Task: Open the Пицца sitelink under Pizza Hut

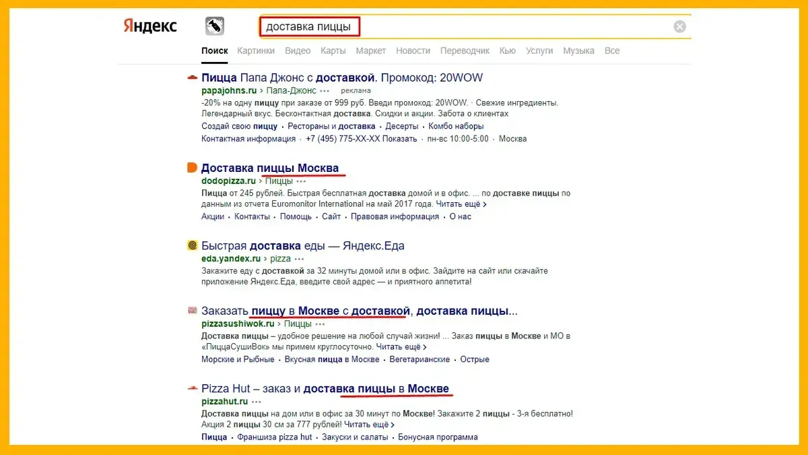Action: click(214, 437)
